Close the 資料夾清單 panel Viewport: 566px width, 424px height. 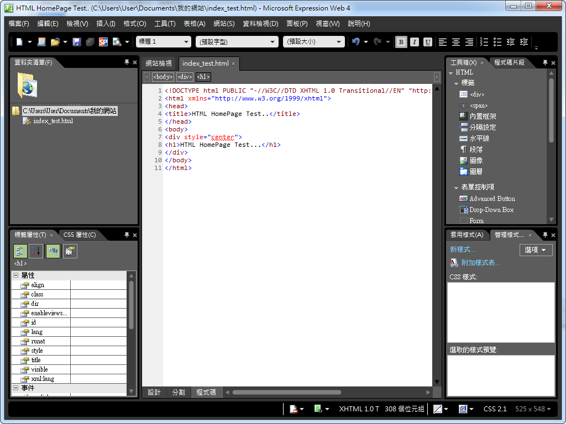(135, 62)
